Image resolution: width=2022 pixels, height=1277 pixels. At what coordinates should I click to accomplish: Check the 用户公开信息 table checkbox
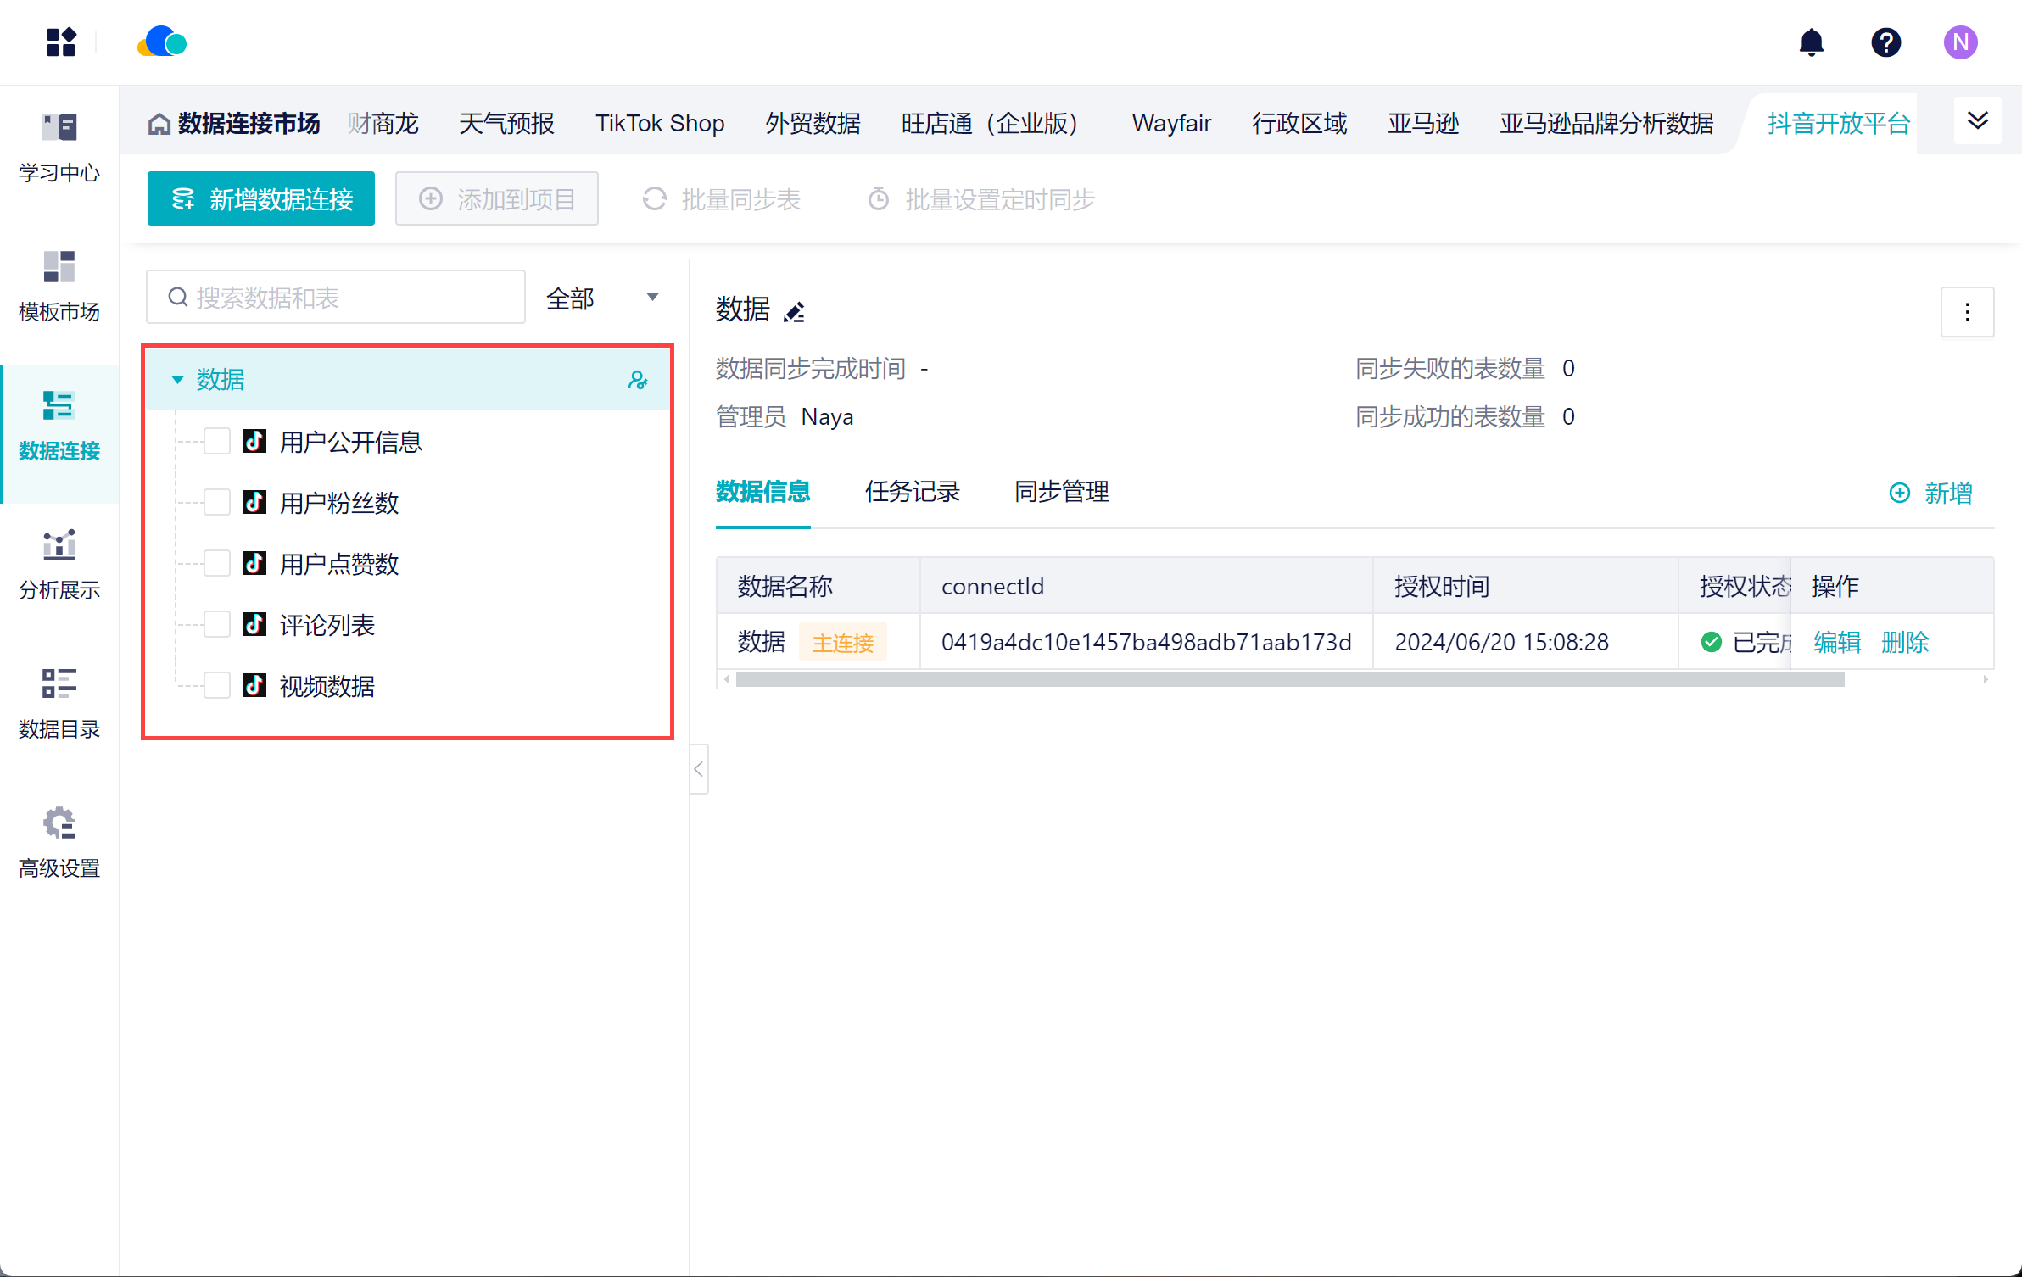coord(217,442)
